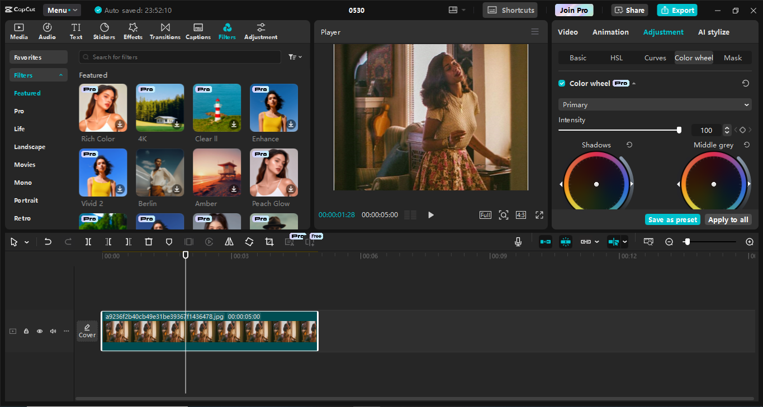Click the Delete icon in the toolbar
The height and width of the screenshot is (407, 763).
[149, 241]
